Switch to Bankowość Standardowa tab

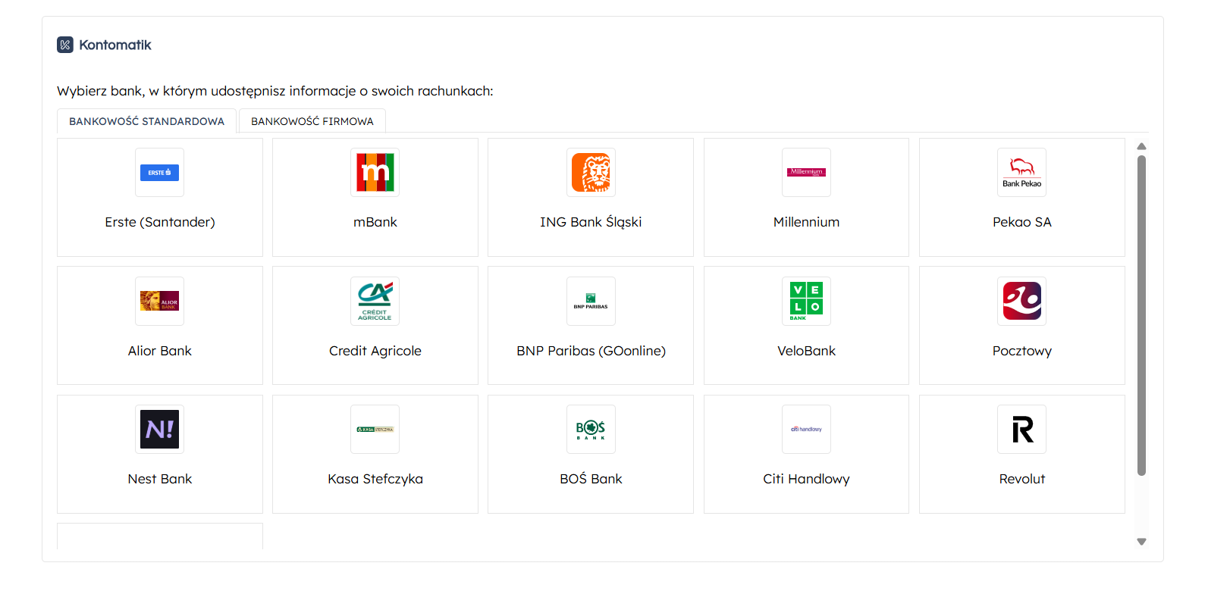pos(147,121)
